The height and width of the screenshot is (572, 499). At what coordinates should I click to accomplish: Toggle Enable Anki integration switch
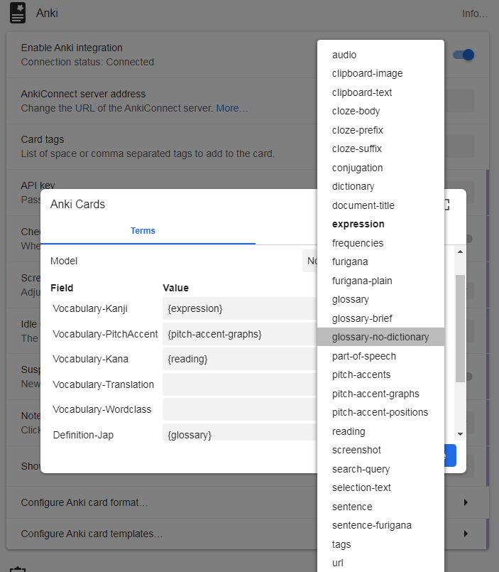coord(464,55)
